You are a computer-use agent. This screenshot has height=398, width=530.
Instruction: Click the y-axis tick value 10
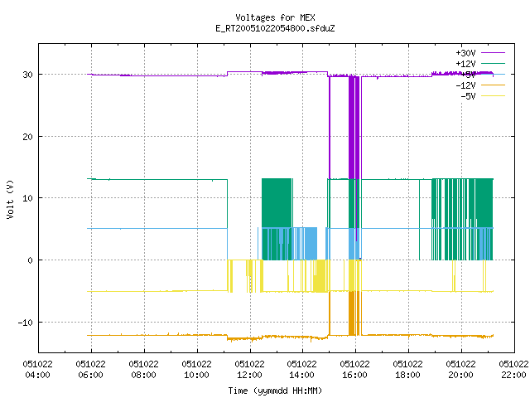(27, 198)
